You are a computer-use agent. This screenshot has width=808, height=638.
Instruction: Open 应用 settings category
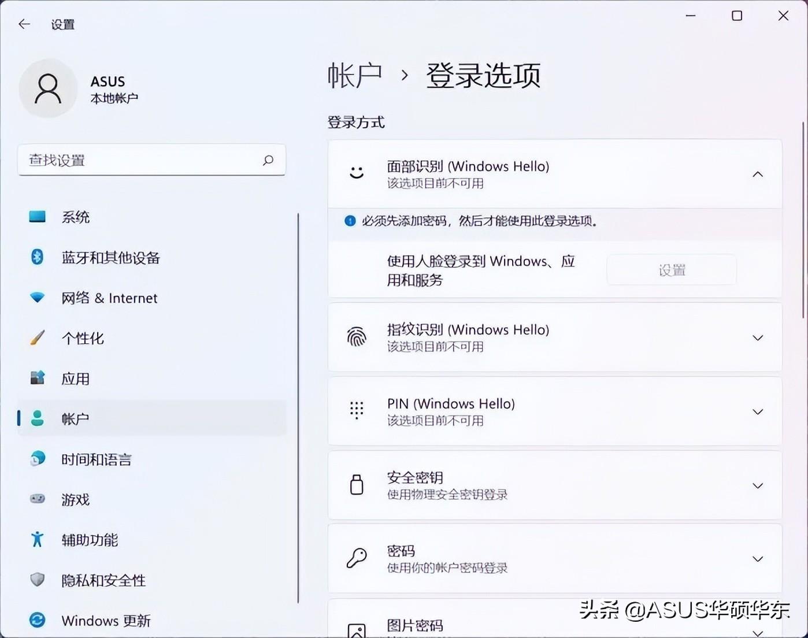pos(152,379)
